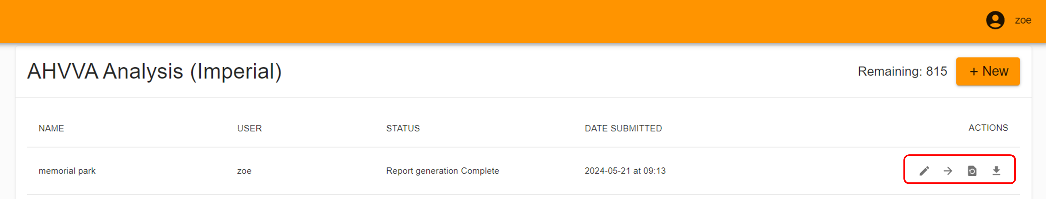This screenshot has width=1046, height=199.
Task: Sort by the STATUS column header
Action: click(x=403, y=128)
